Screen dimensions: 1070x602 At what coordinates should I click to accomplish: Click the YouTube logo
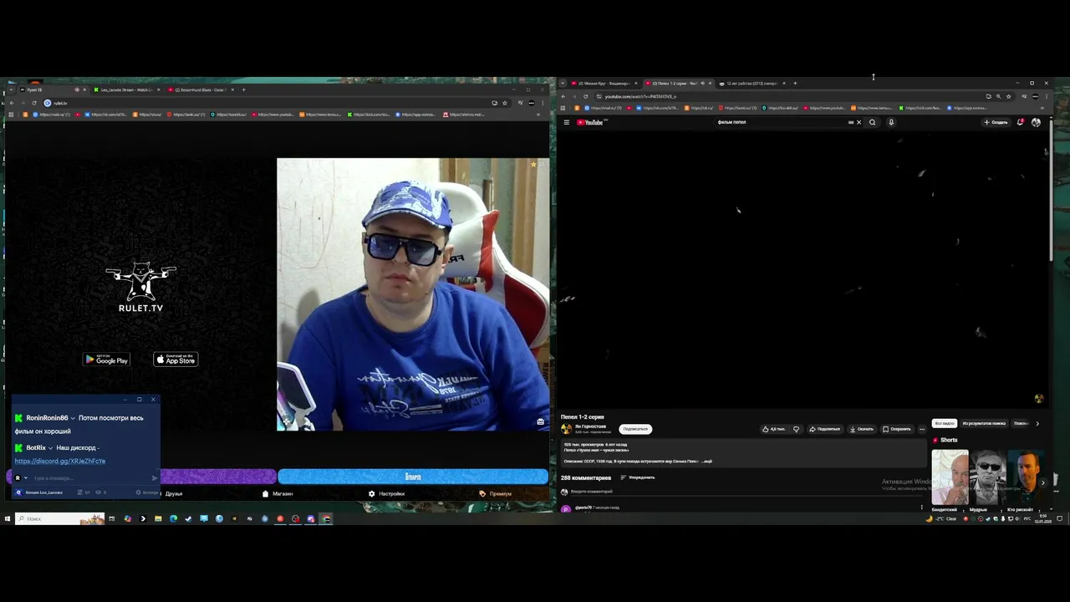pos(590,122)
